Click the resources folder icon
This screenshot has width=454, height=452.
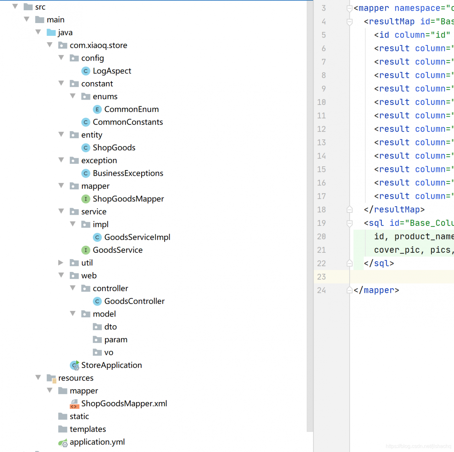pyautogui.click(x=51, y=378)
